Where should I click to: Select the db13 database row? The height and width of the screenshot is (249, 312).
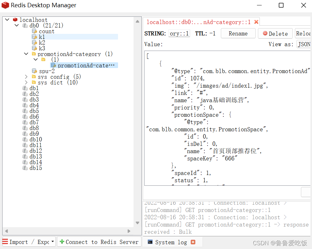click(36, 157)
